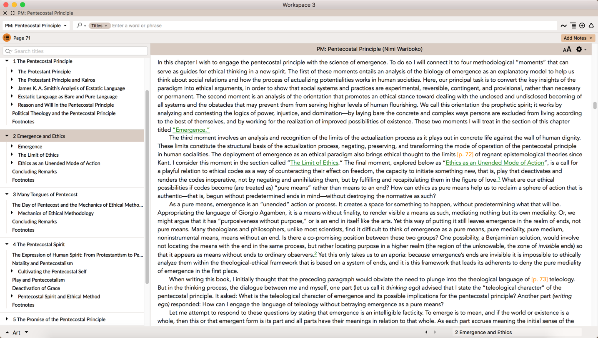Select The Day of Pentecost title

pos(78,205)
